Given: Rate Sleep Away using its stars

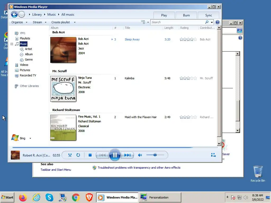Looking at the screenshot, I should pyautogui.click(x=188, y=39).
